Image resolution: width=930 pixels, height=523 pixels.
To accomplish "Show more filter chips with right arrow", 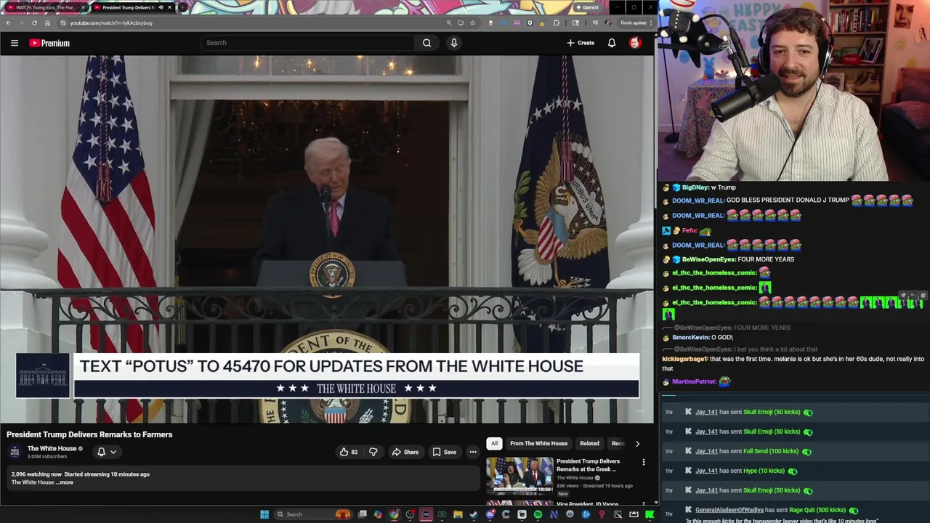I will 637,443.
